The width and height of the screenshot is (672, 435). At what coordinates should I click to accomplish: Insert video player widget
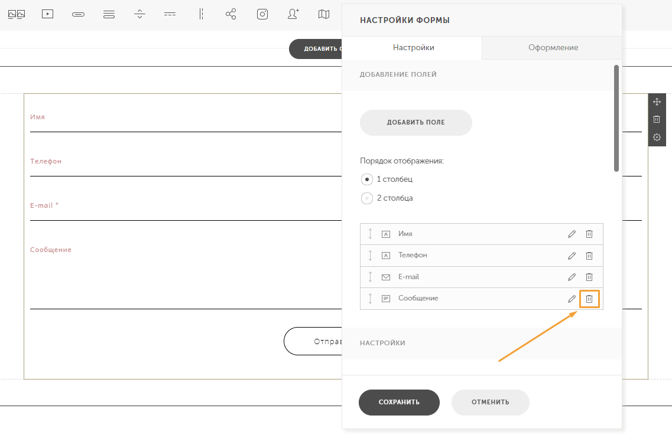point(47,14)
